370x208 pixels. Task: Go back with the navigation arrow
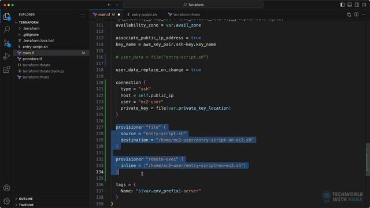pos(109,5)
